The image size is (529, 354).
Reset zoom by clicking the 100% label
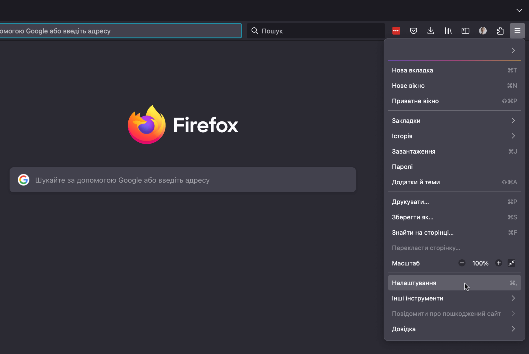pos(480,263)
